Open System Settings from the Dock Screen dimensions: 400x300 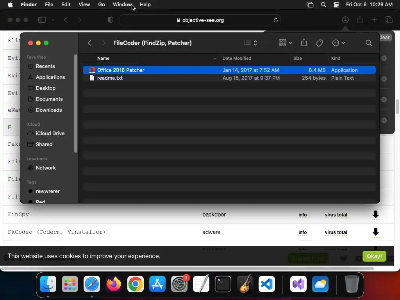[179, 284]
